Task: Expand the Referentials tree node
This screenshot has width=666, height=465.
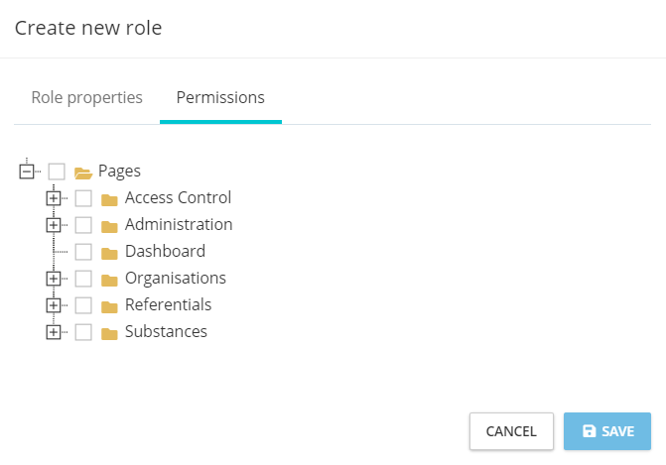Action: 54,305
